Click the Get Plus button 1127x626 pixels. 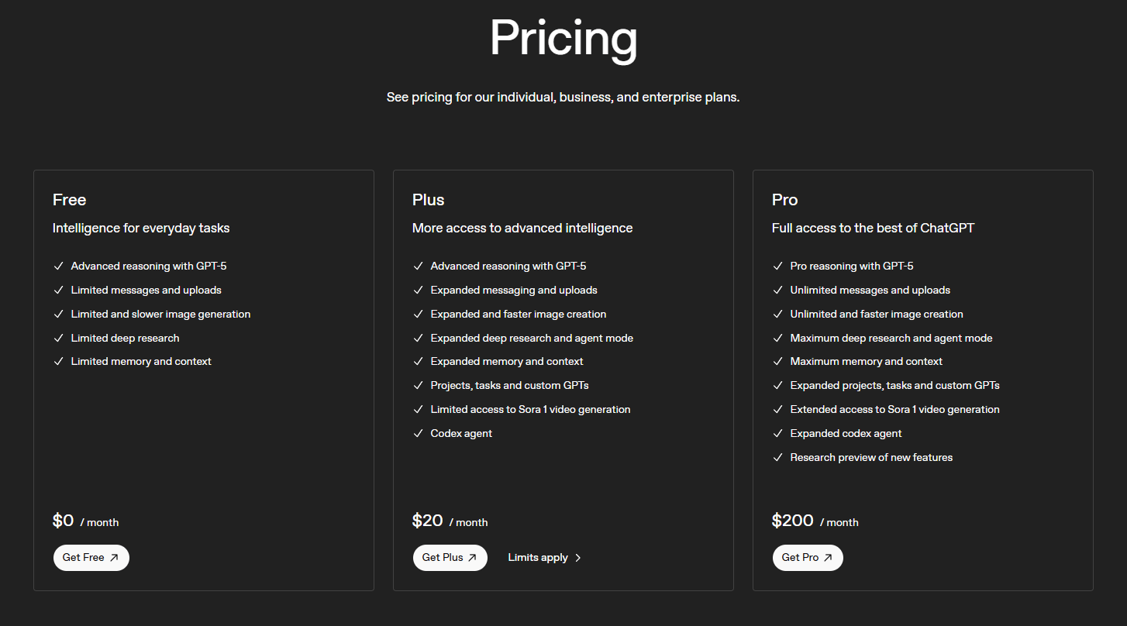(450, 558)
